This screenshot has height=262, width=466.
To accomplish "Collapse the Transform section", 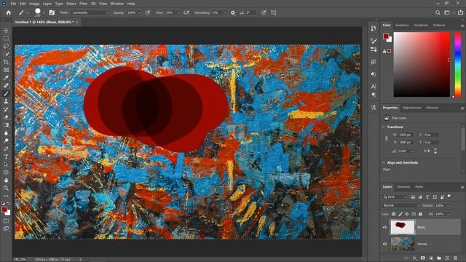I will click(x=384, y=127).
